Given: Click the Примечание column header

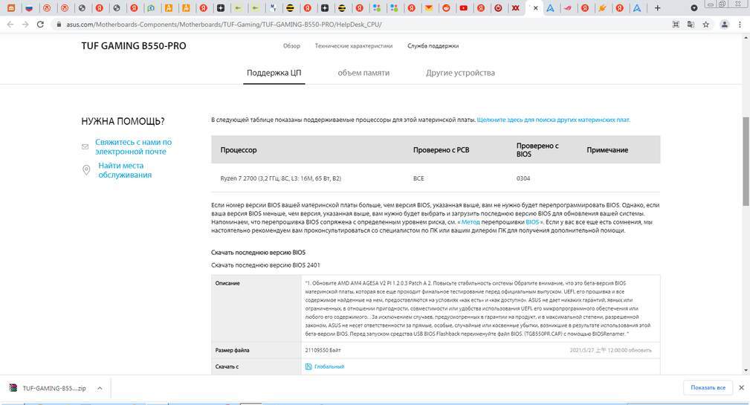Looking at the screenshot, I should (607, 149).
